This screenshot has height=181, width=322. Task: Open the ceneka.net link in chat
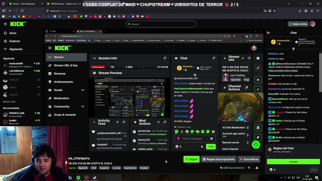[283, 70]
